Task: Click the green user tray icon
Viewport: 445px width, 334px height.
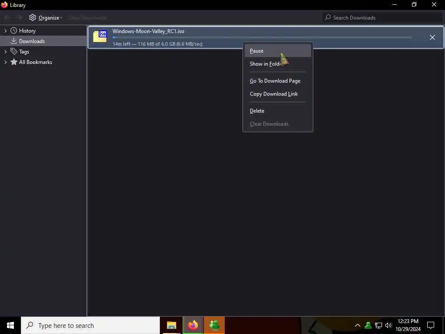Action: (x=368, y=325)
